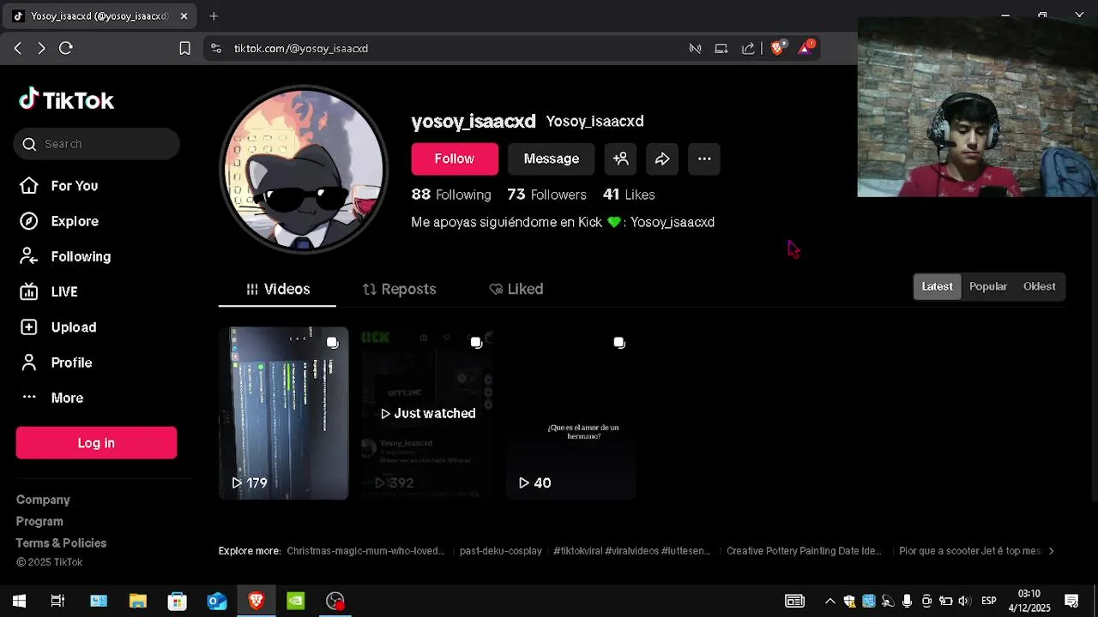The width and height of the screenshot is (1098, 617).
Task: Send a Message to this profile
Action: [x=552, y=159]
